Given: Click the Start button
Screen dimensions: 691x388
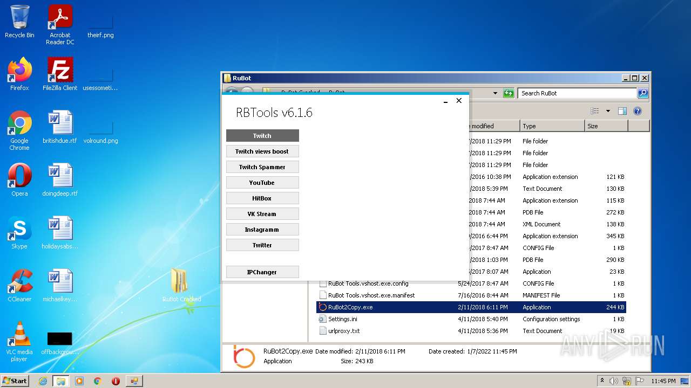Looking at the screenshot, I should click(15, 381).
